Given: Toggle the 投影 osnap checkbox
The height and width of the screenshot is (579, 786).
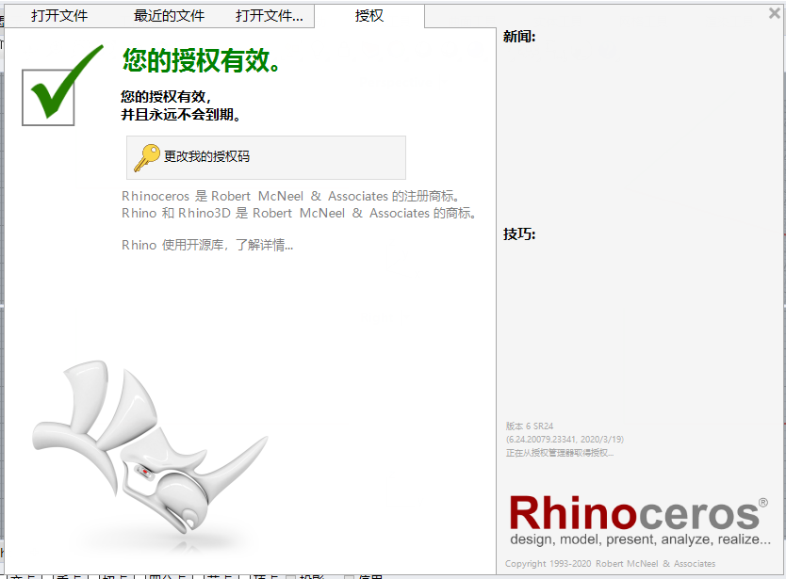Looking at the screenshot, I should coord(290,576).
